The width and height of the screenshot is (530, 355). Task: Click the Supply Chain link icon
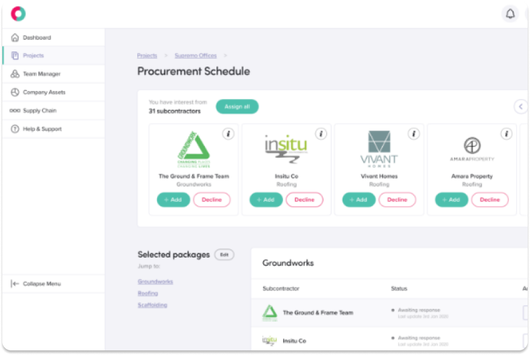pos(15,110)
